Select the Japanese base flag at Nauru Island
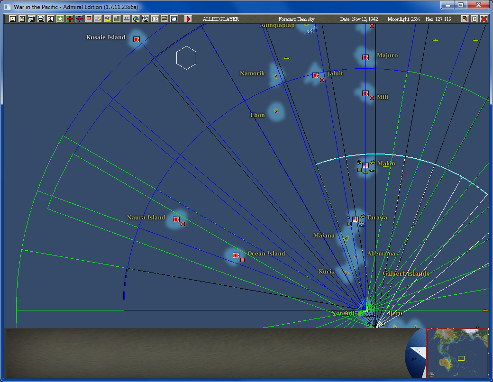 pyautogui.click(x=176, y=219)
